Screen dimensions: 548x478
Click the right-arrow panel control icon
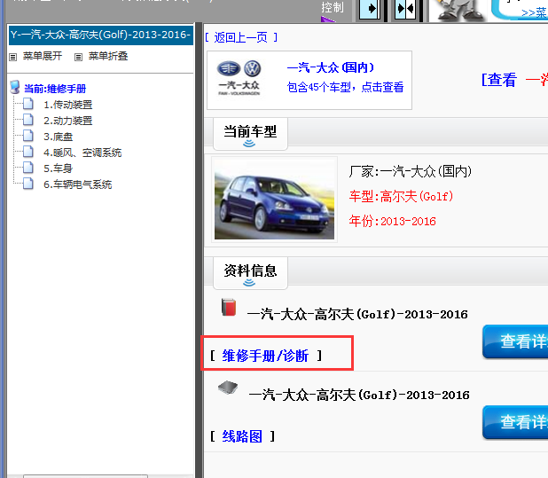click(370, 8)
